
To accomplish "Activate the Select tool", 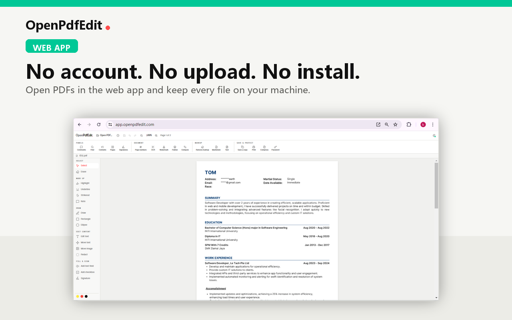I will point(87,166).
